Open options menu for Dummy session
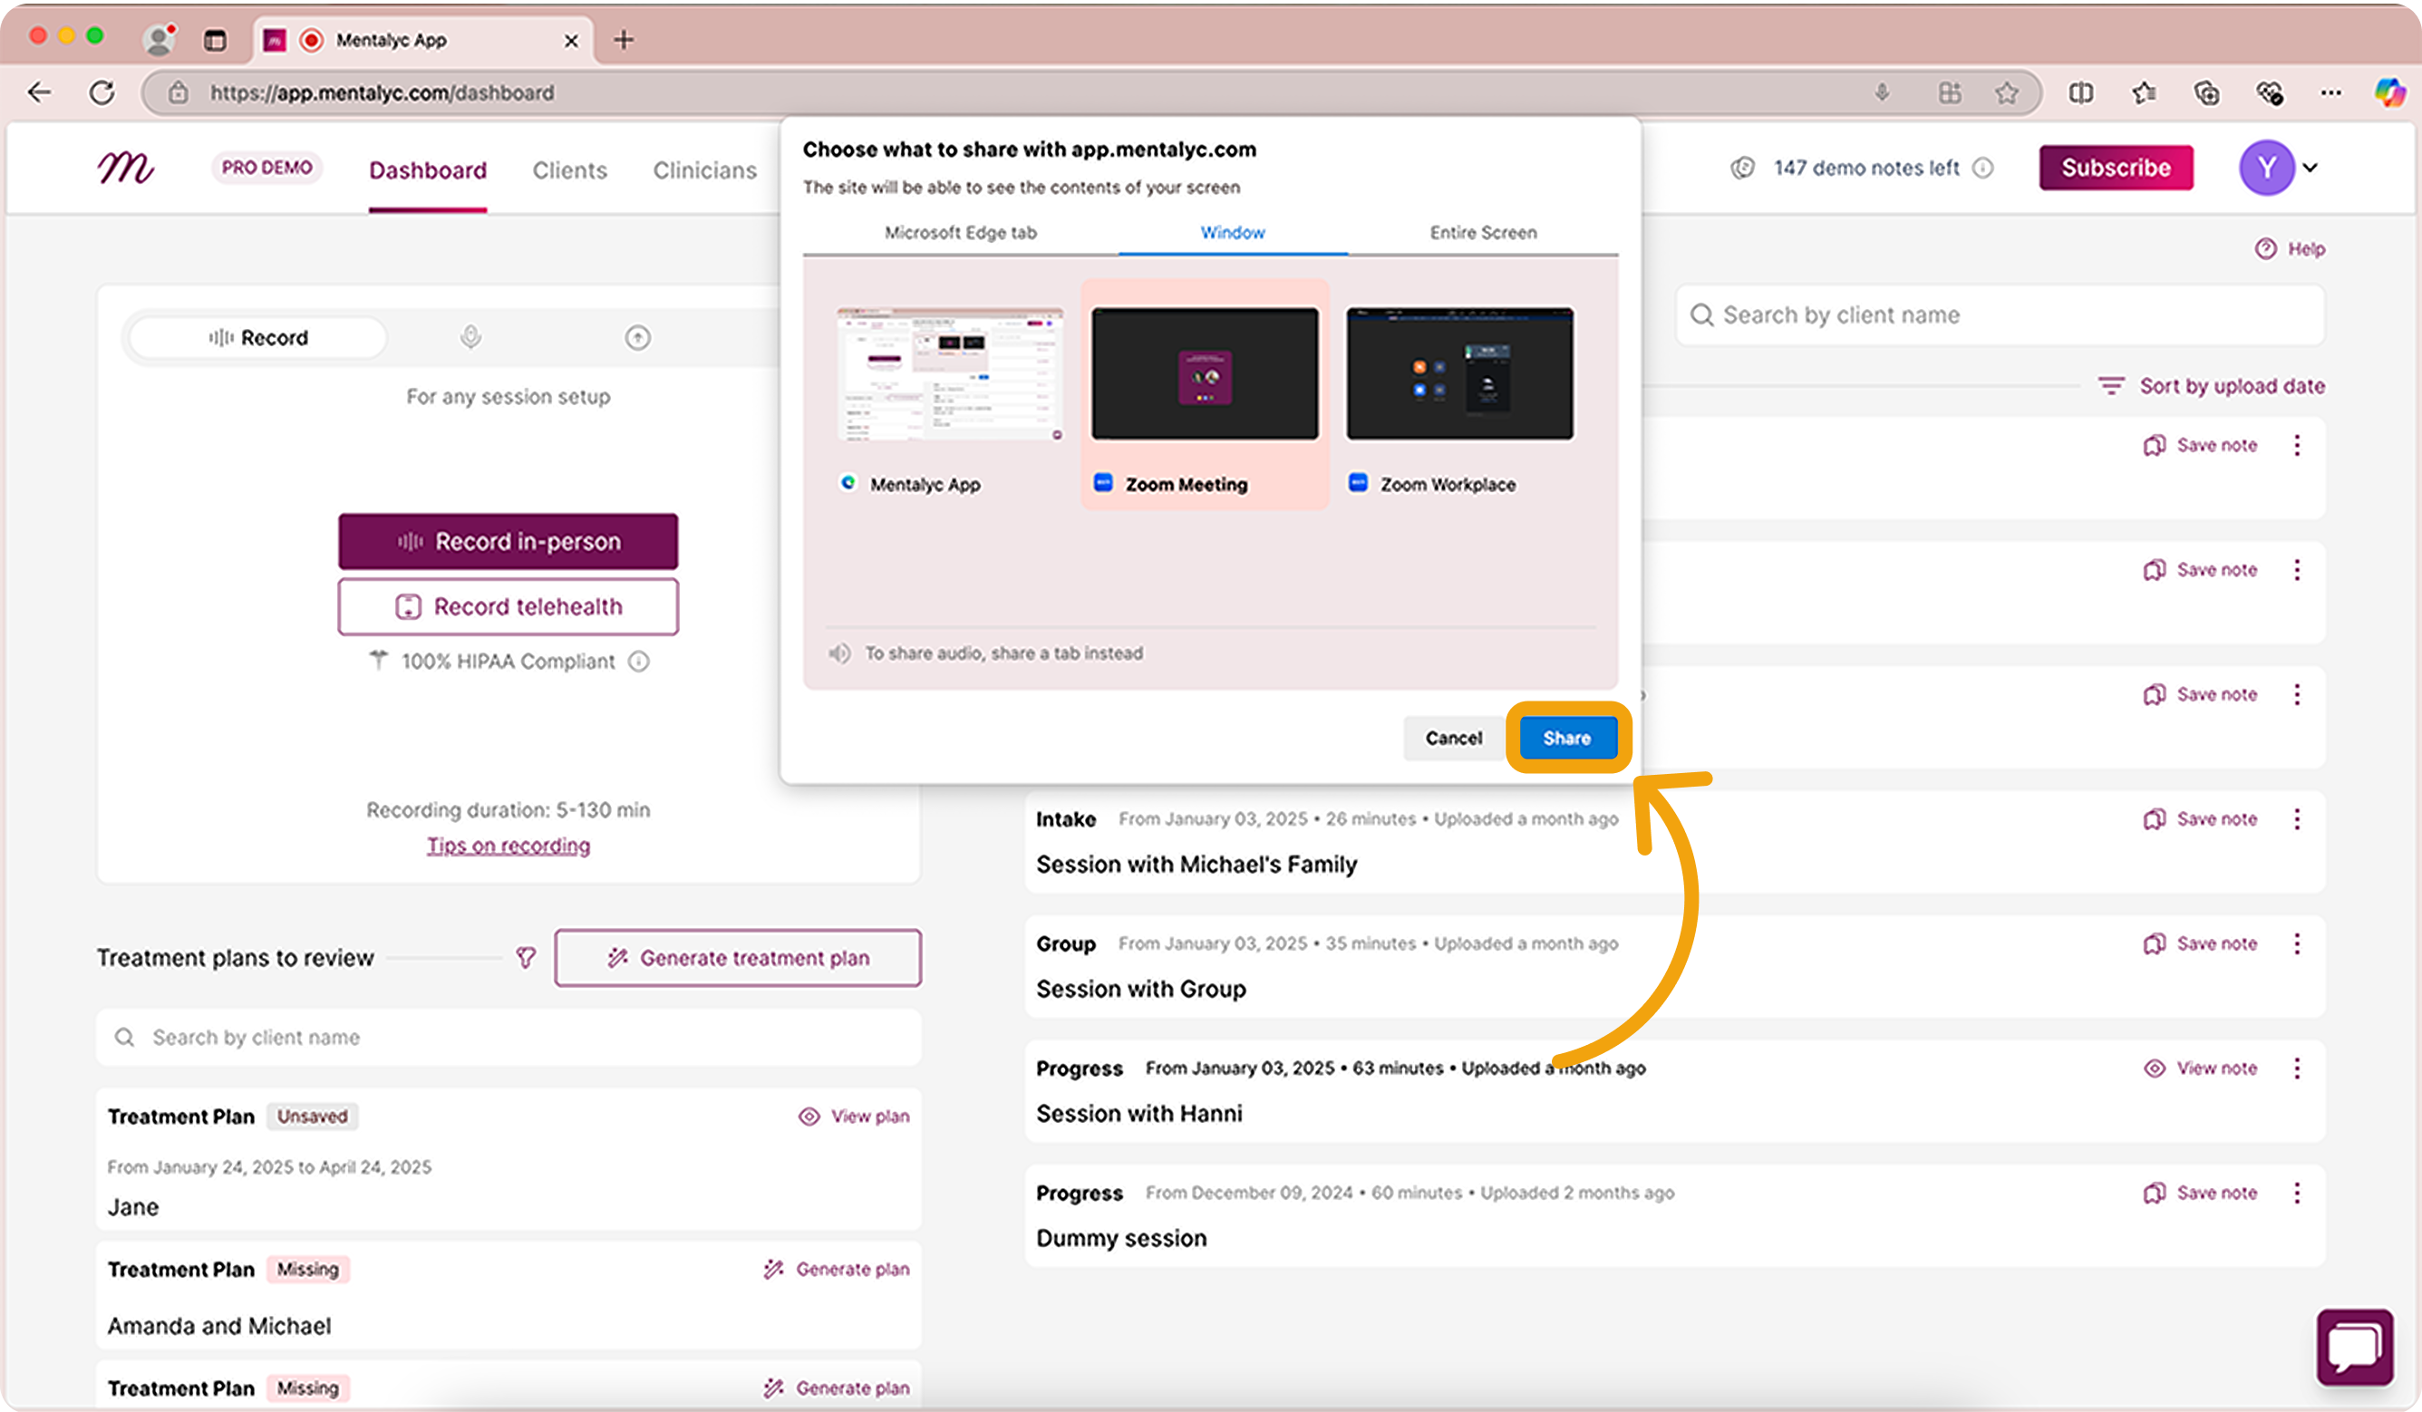 pyautogui.click(x=2296, y=1193)
